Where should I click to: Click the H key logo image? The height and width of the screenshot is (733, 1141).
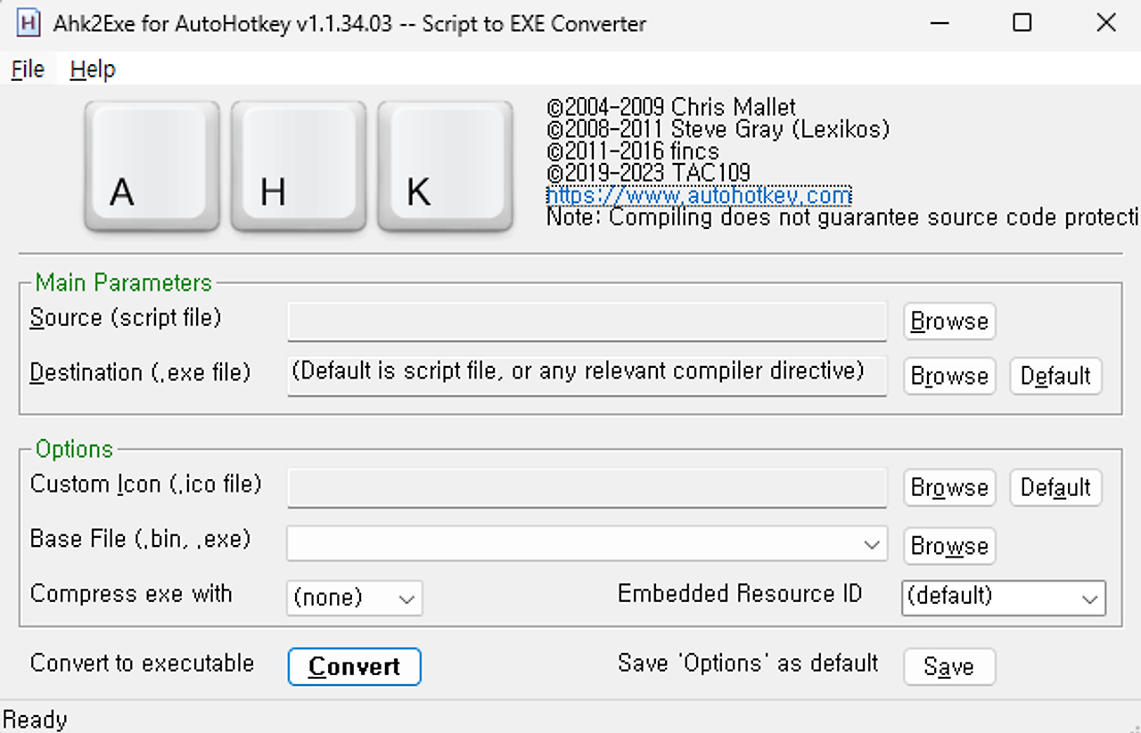click(x=298, y=167)
